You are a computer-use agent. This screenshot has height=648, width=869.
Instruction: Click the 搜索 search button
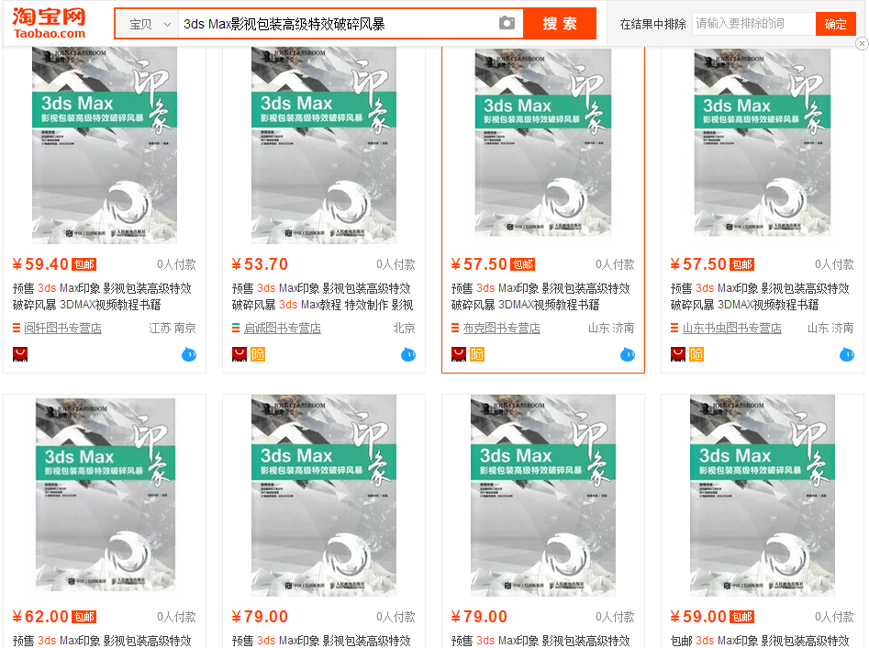(x=560, y=23)
